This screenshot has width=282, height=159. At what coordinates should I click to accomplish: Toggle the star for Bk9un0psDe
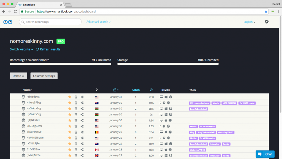pos(70,132)
